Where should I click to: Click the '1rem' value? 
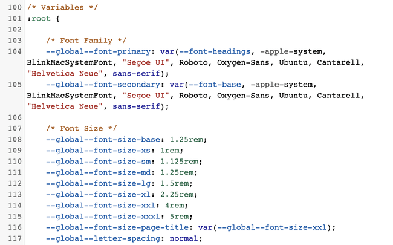(170, 151)
